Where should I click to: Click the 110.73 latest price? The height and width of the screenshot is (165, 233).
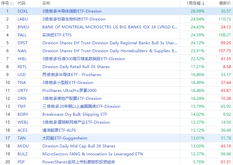pyautogui.click(x=225, y=19)
